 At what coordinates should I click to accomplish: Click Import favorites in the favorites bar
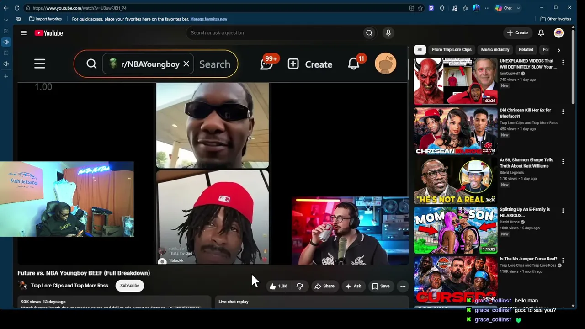[45, 19]
